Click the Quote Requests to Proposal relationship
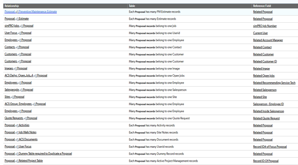 click(x=21, y=118)
